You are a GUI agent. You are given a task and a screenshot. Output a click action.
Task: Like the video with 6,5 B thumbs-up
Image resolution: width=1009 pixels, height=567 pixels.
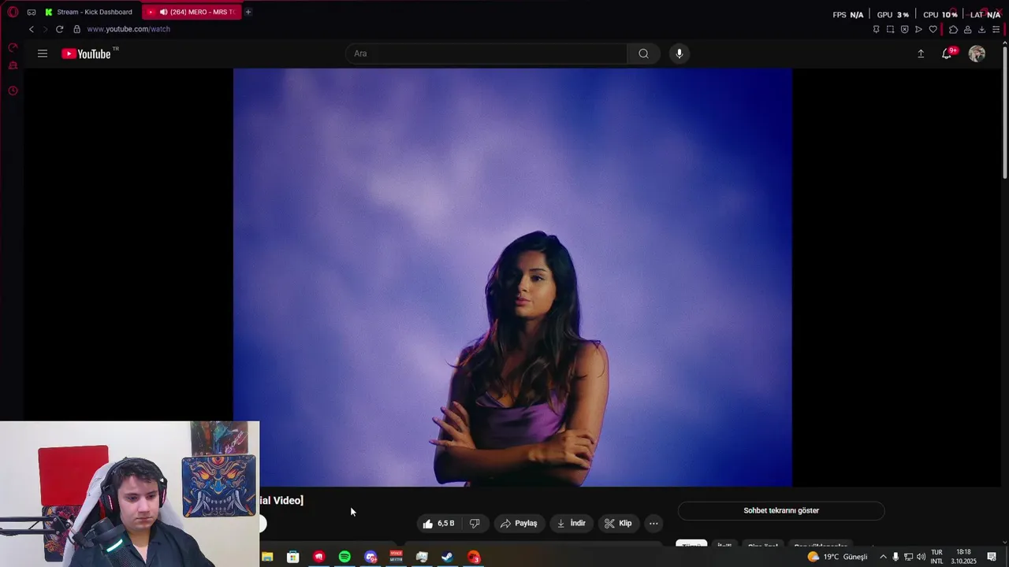[x=438, y=523]
